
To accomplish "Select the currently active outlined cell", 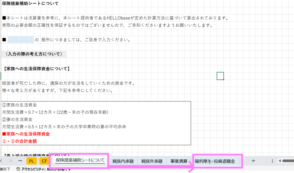I will [x=220, y=76].
